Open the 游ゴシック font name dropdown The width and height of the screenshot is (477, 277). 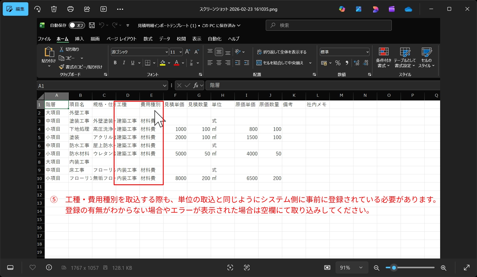pos(167,52)
